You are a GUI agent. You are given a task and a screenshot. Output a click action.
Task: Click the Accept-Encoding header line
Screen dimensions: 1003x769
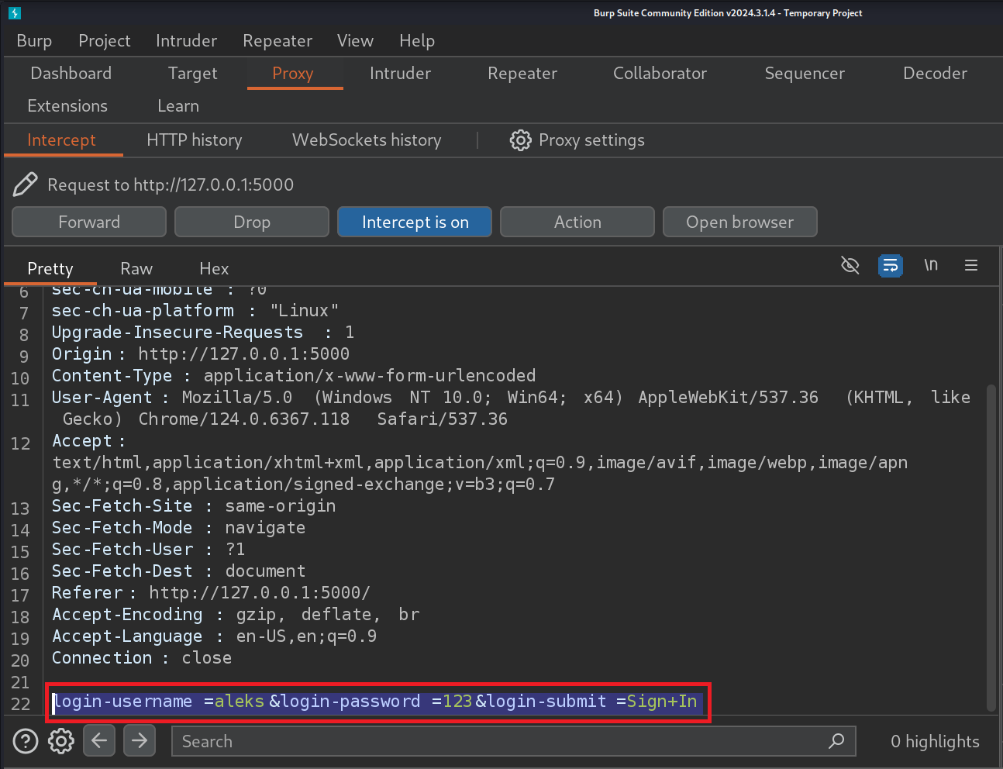tap(236, 614)
